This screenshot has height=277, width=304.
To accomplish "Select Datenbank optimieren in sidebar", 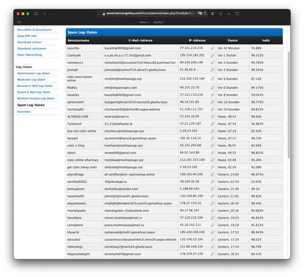I will click(32, 49).
